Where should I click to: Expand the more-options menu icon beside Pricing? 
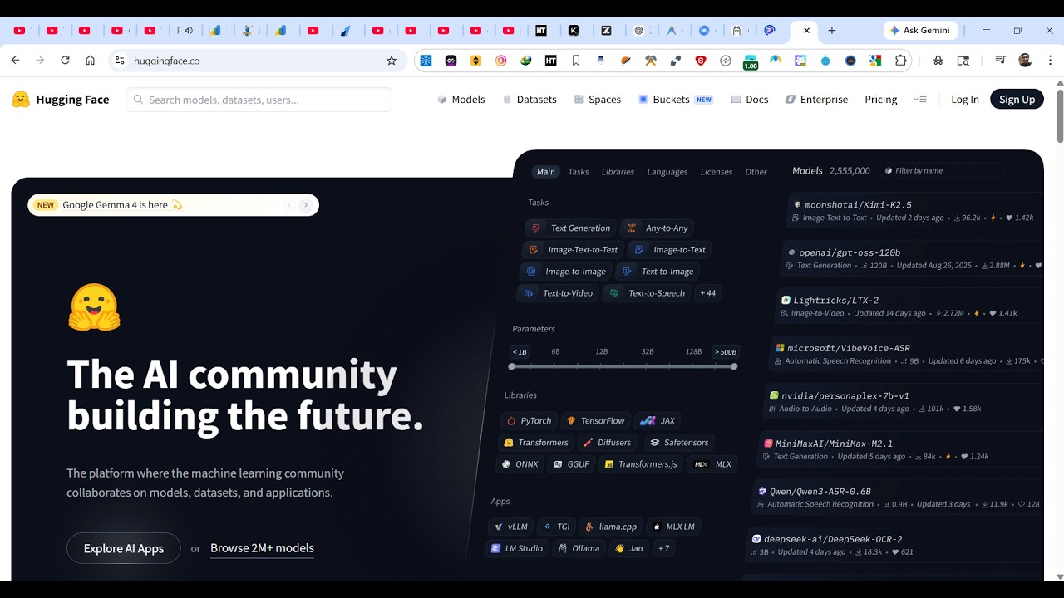[x=920, y=100]
